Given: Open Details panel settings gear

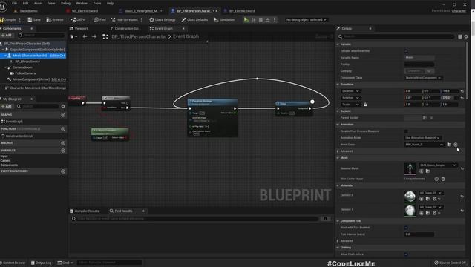Looking at the screenshot, I should click(x=466, y=36).
